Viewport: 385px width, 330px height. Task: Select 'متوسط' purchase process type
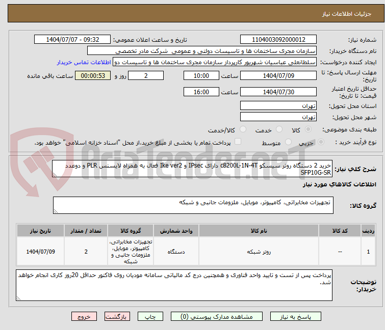point(289,143)
